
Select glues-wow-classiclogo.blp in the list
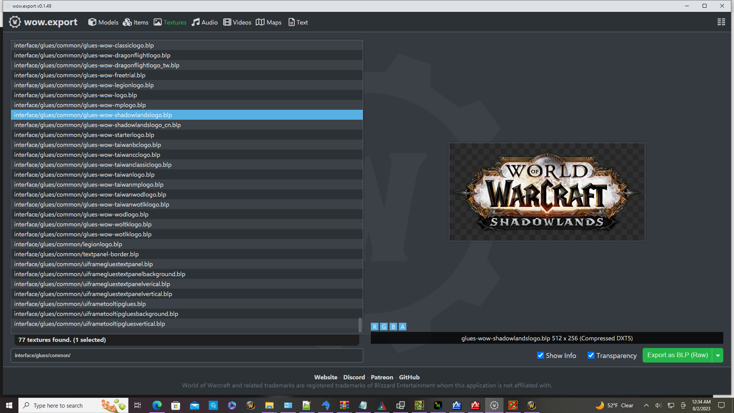click(x=187, y=45)
